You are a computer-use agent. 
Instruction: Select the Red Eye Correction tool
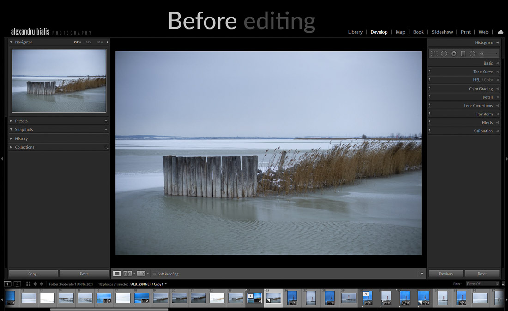454,54
